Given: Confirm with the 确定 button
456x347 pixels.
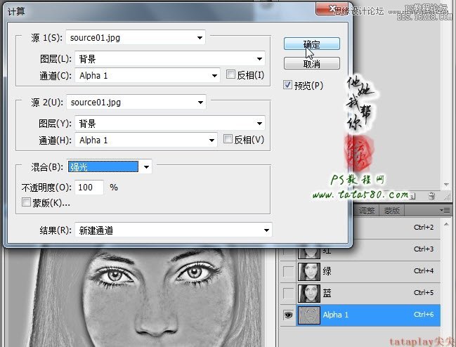Looking at the screenshot, I should pos(312,44).
